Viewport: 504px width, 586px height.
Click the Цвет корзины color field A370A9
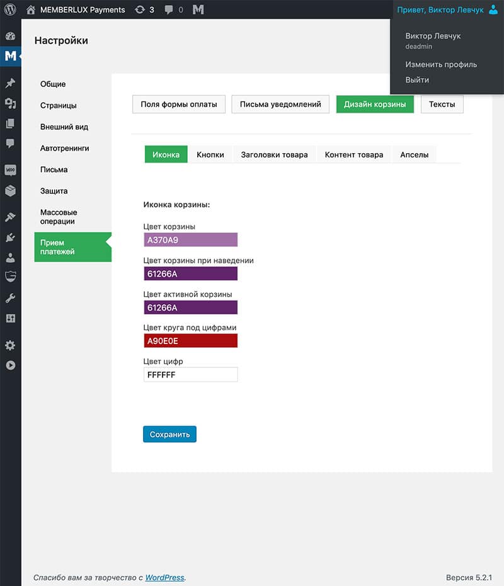click(x=190, y=239)
